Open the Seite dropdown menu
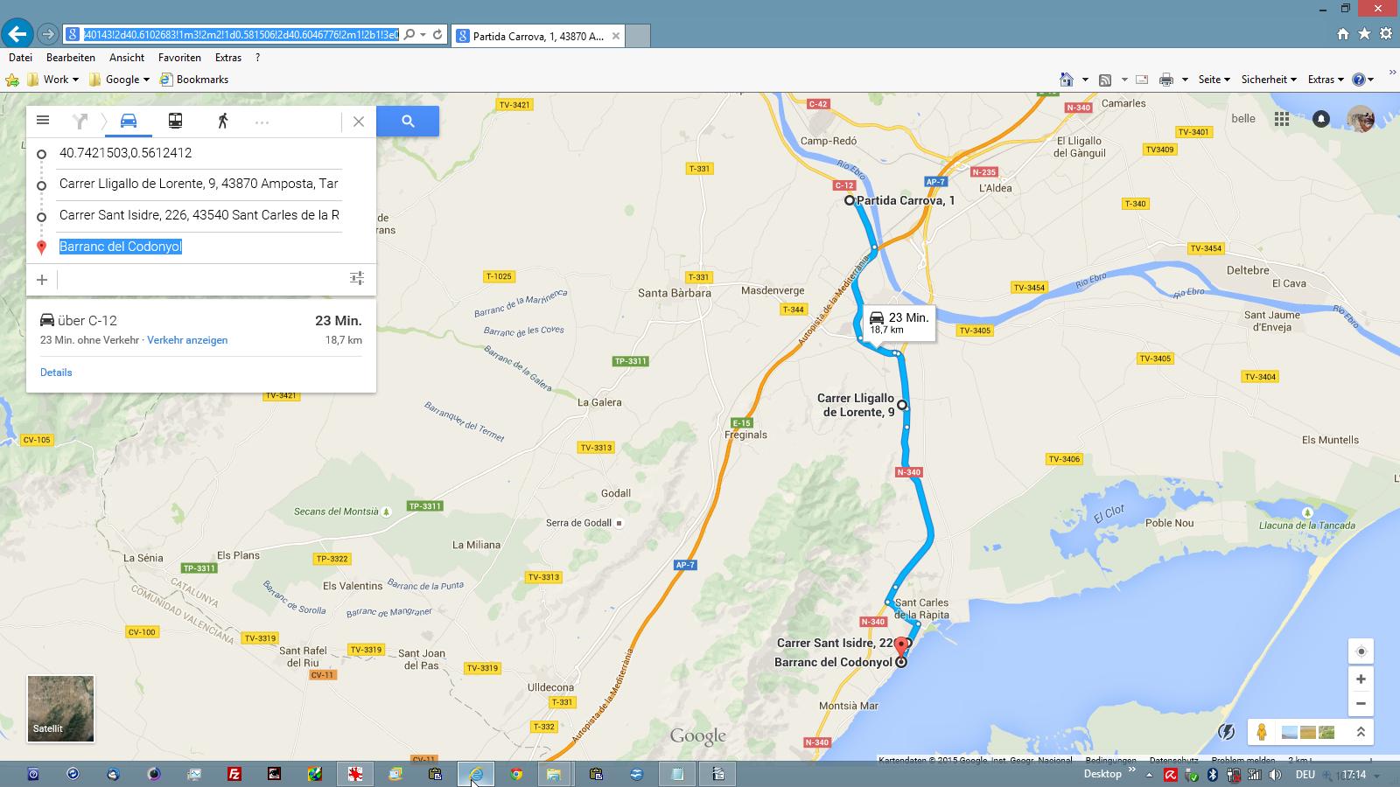Viewport: 1400px width, 787px height. [1214, 80]
